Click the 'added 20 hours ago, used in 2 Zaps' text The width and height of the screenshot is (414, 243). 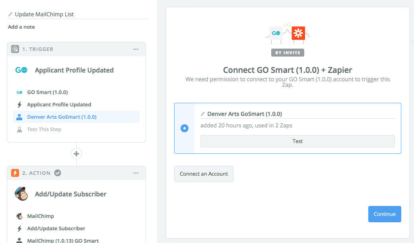(246, 125)
